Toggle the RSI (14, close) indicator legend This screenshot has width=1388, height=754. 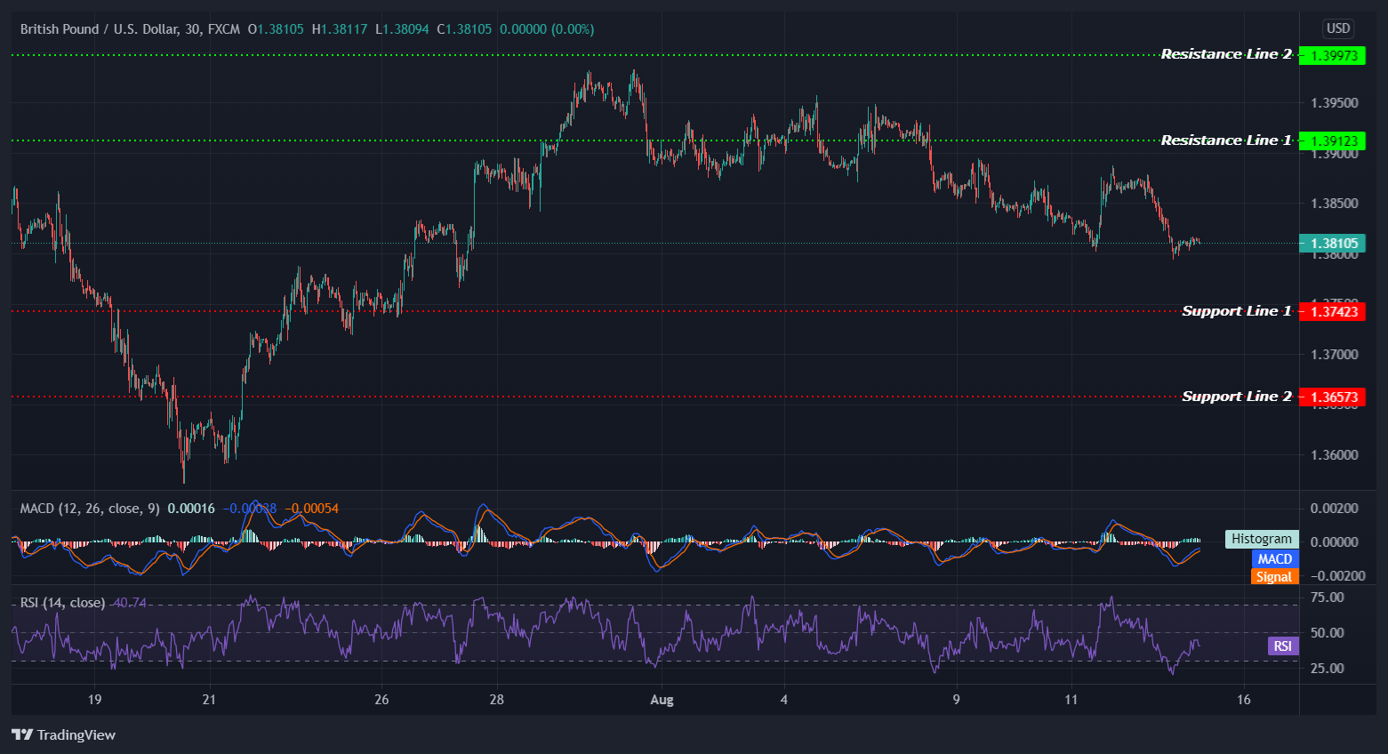[62, 602]
